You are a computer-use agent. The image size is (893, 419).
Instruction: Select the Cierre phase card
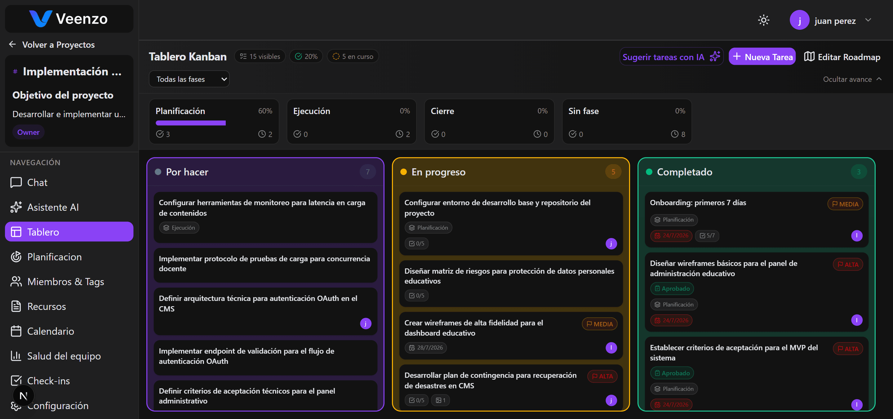pyautogui.click(x=489, y=122)
